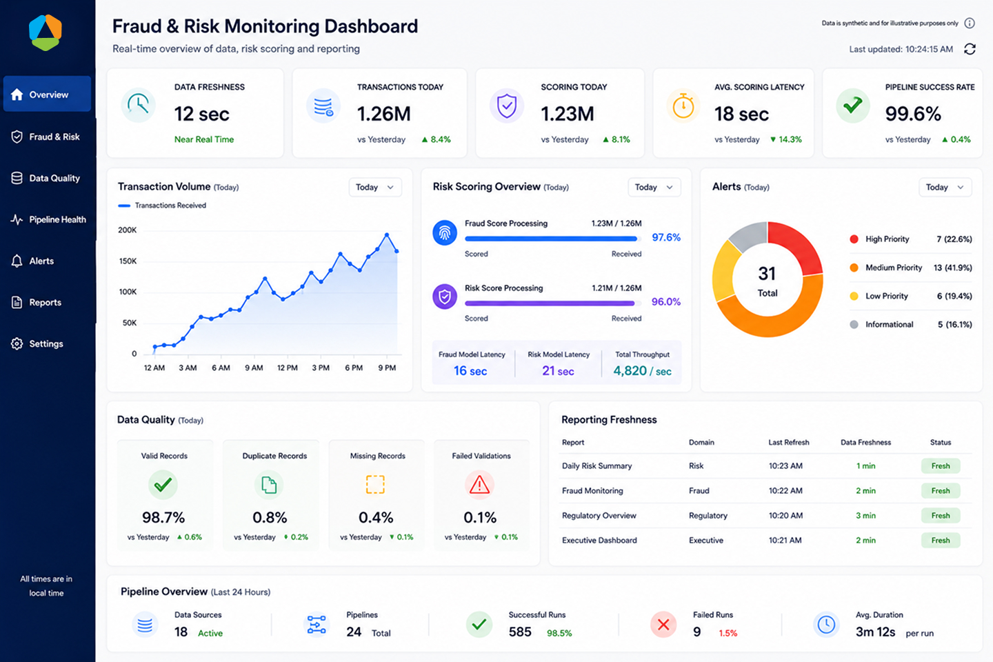The image size is (993, 662).
Task: Click the Fresh status for Executive Dashboard
Action: click(941, 541)
